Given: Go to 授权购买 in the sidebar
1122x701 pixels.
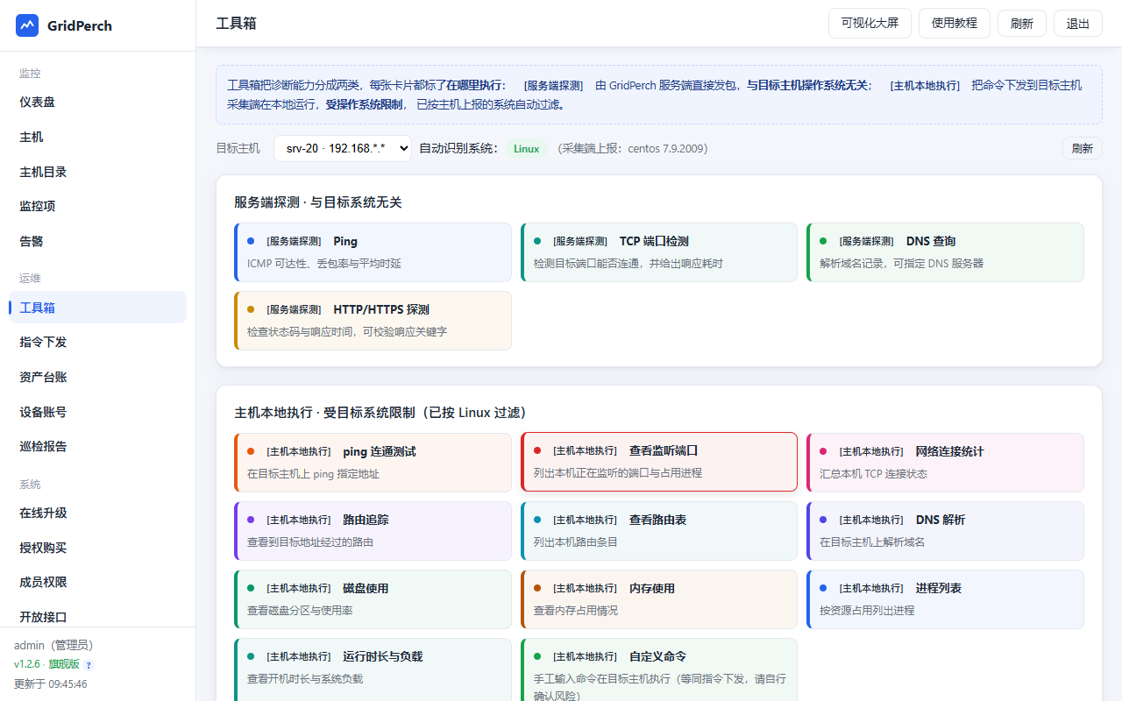Looking at the screenshot, I should point(97,548).
